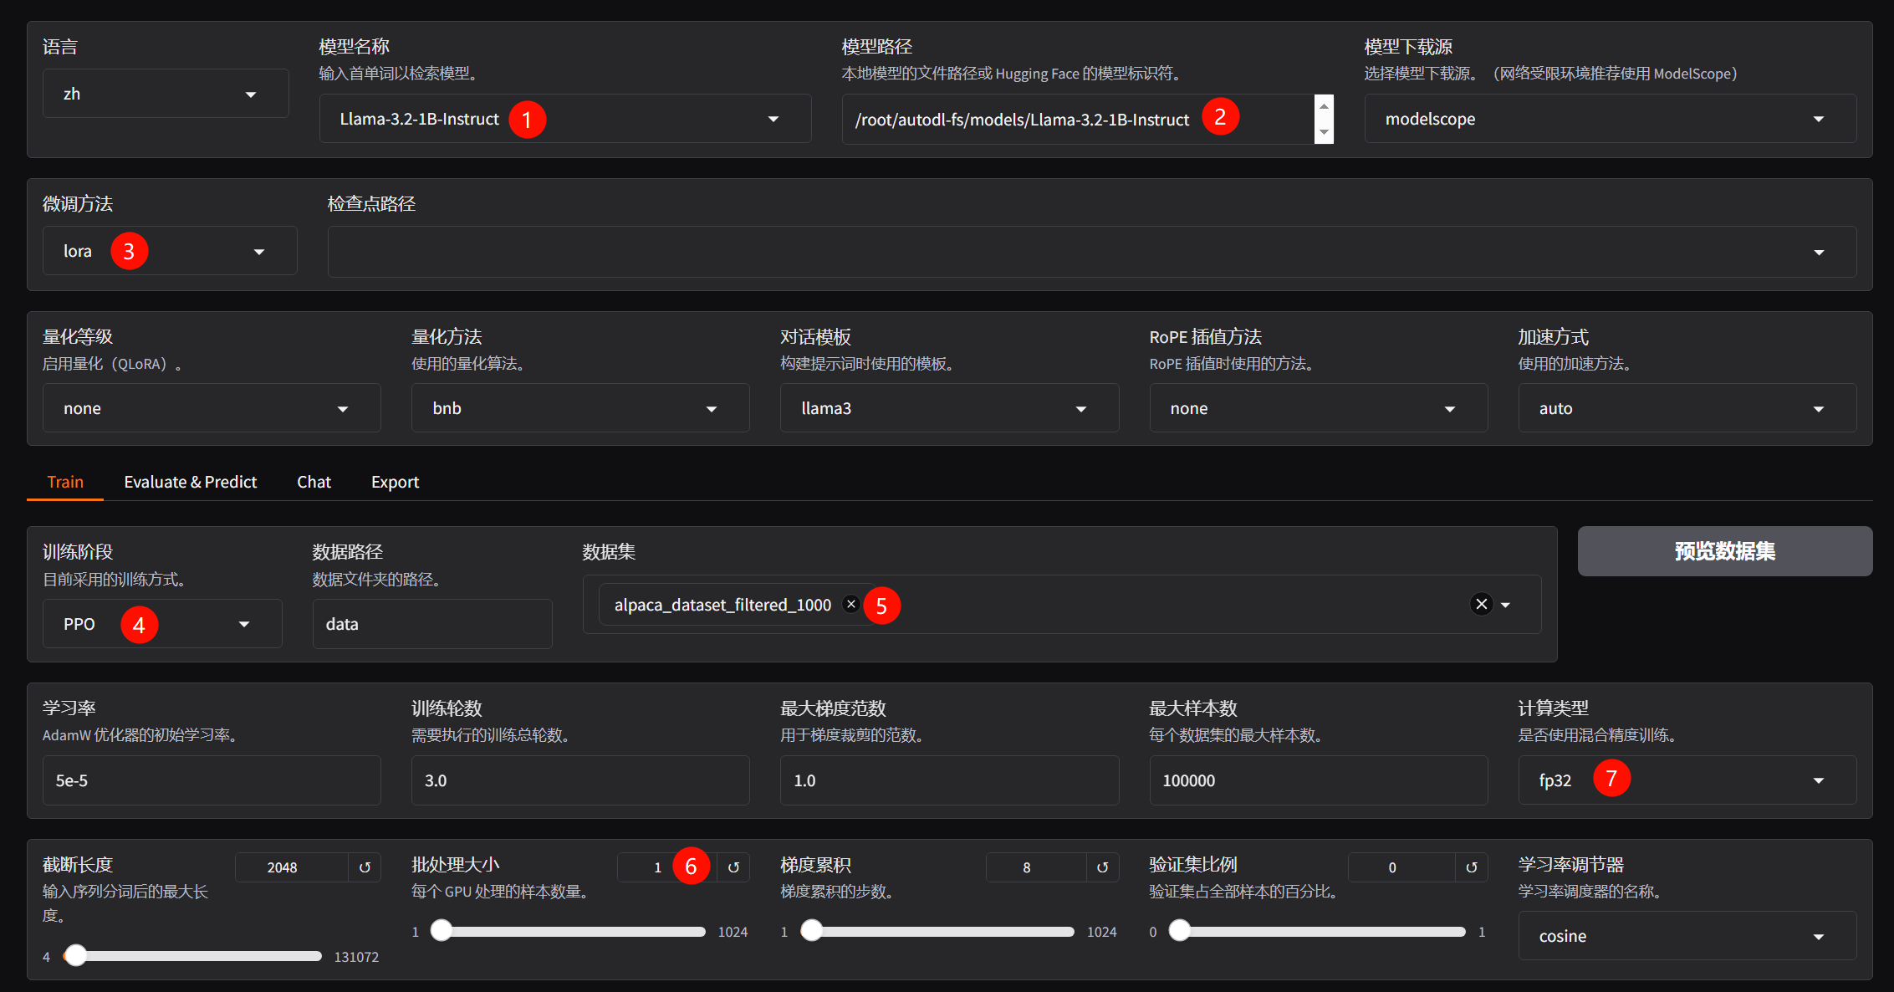The width and height of the screenshot is (1894, 992).
Task: Open the Chat tab
Action: coord(314,482)
